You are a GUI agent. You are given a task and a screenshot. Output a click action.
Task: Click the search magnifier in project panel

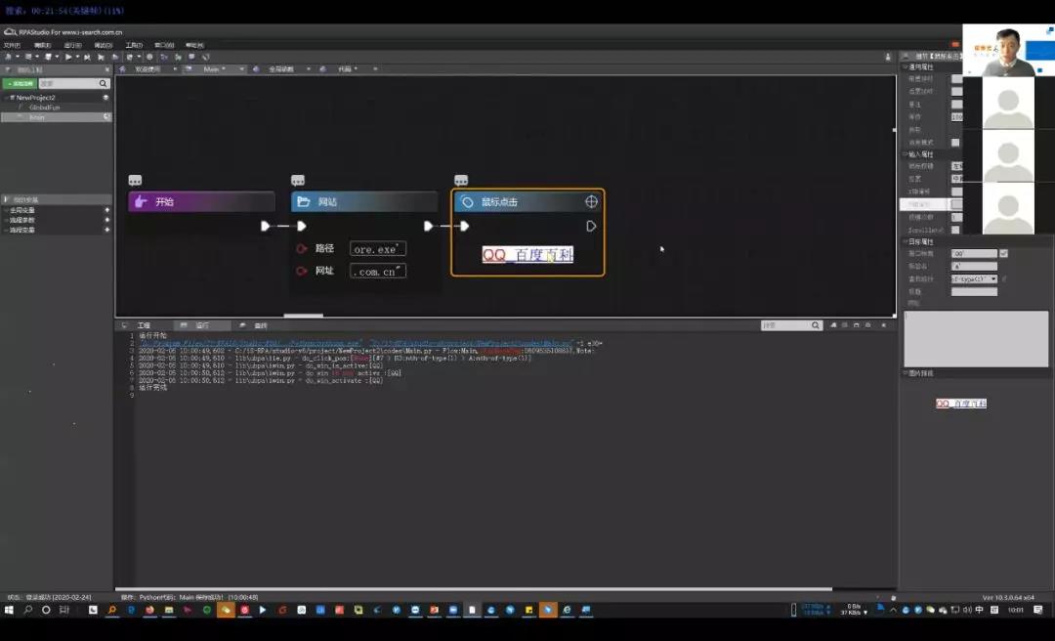[103, 84]
